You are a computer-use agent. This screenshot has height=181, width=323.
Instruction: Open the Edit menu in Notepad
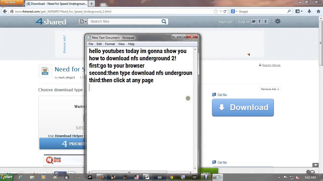tap(99, 44)
